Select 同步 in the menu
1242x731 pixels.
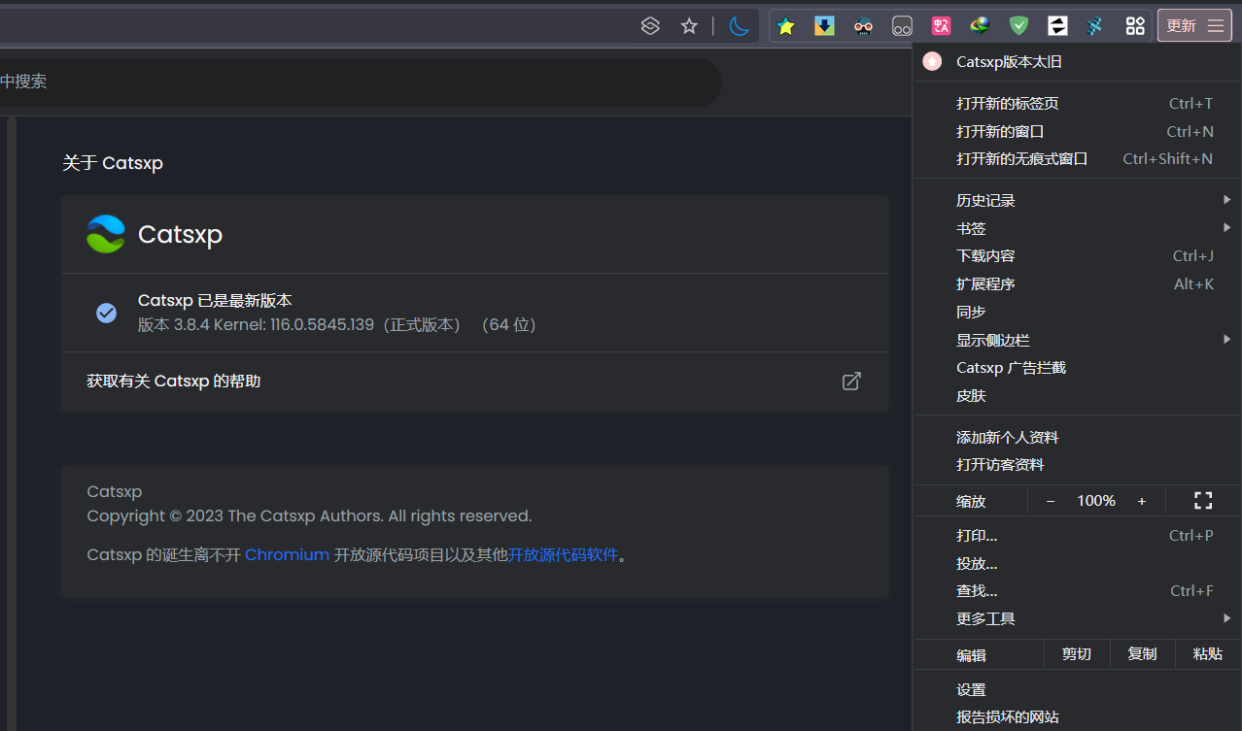coord(1077,312)
